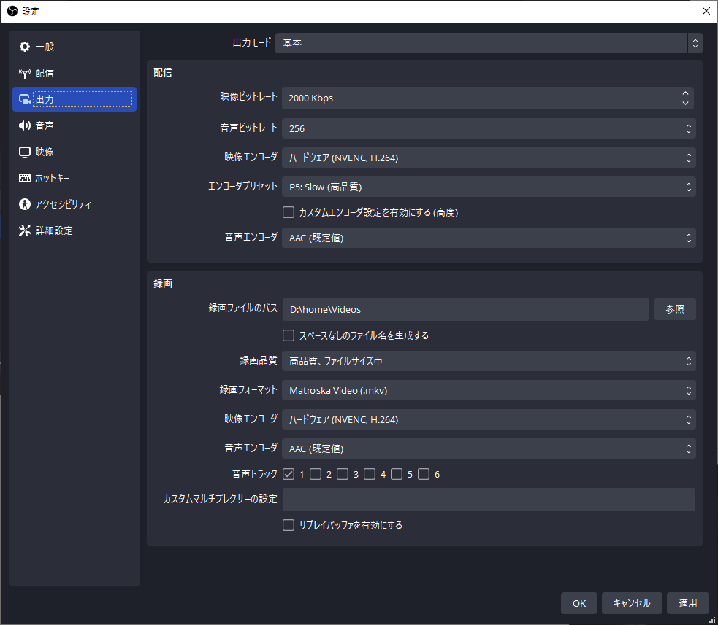Click the 適用 apply button
This screenshot has height=625, width=718.
click(x=687, y=603)
